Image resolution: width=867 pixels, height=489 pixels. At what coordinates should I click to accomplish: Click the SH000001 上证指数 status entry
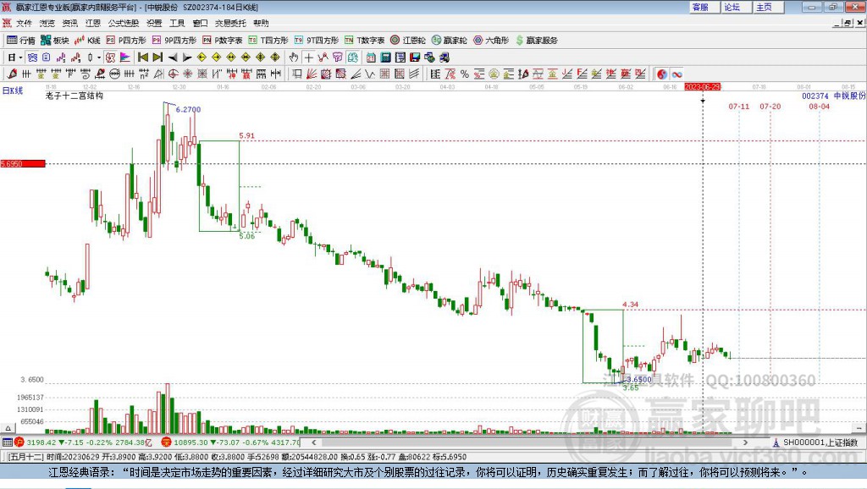[x=815, y=442]
